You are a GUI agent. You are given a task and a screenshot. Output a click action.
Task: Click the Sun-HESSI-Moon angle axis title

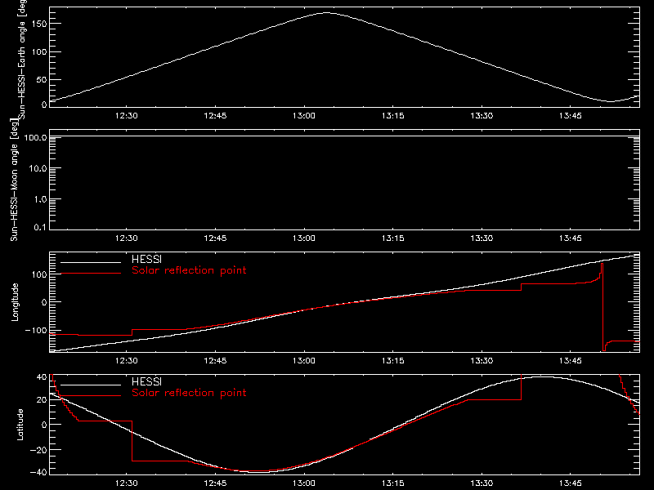coord(14,180)
